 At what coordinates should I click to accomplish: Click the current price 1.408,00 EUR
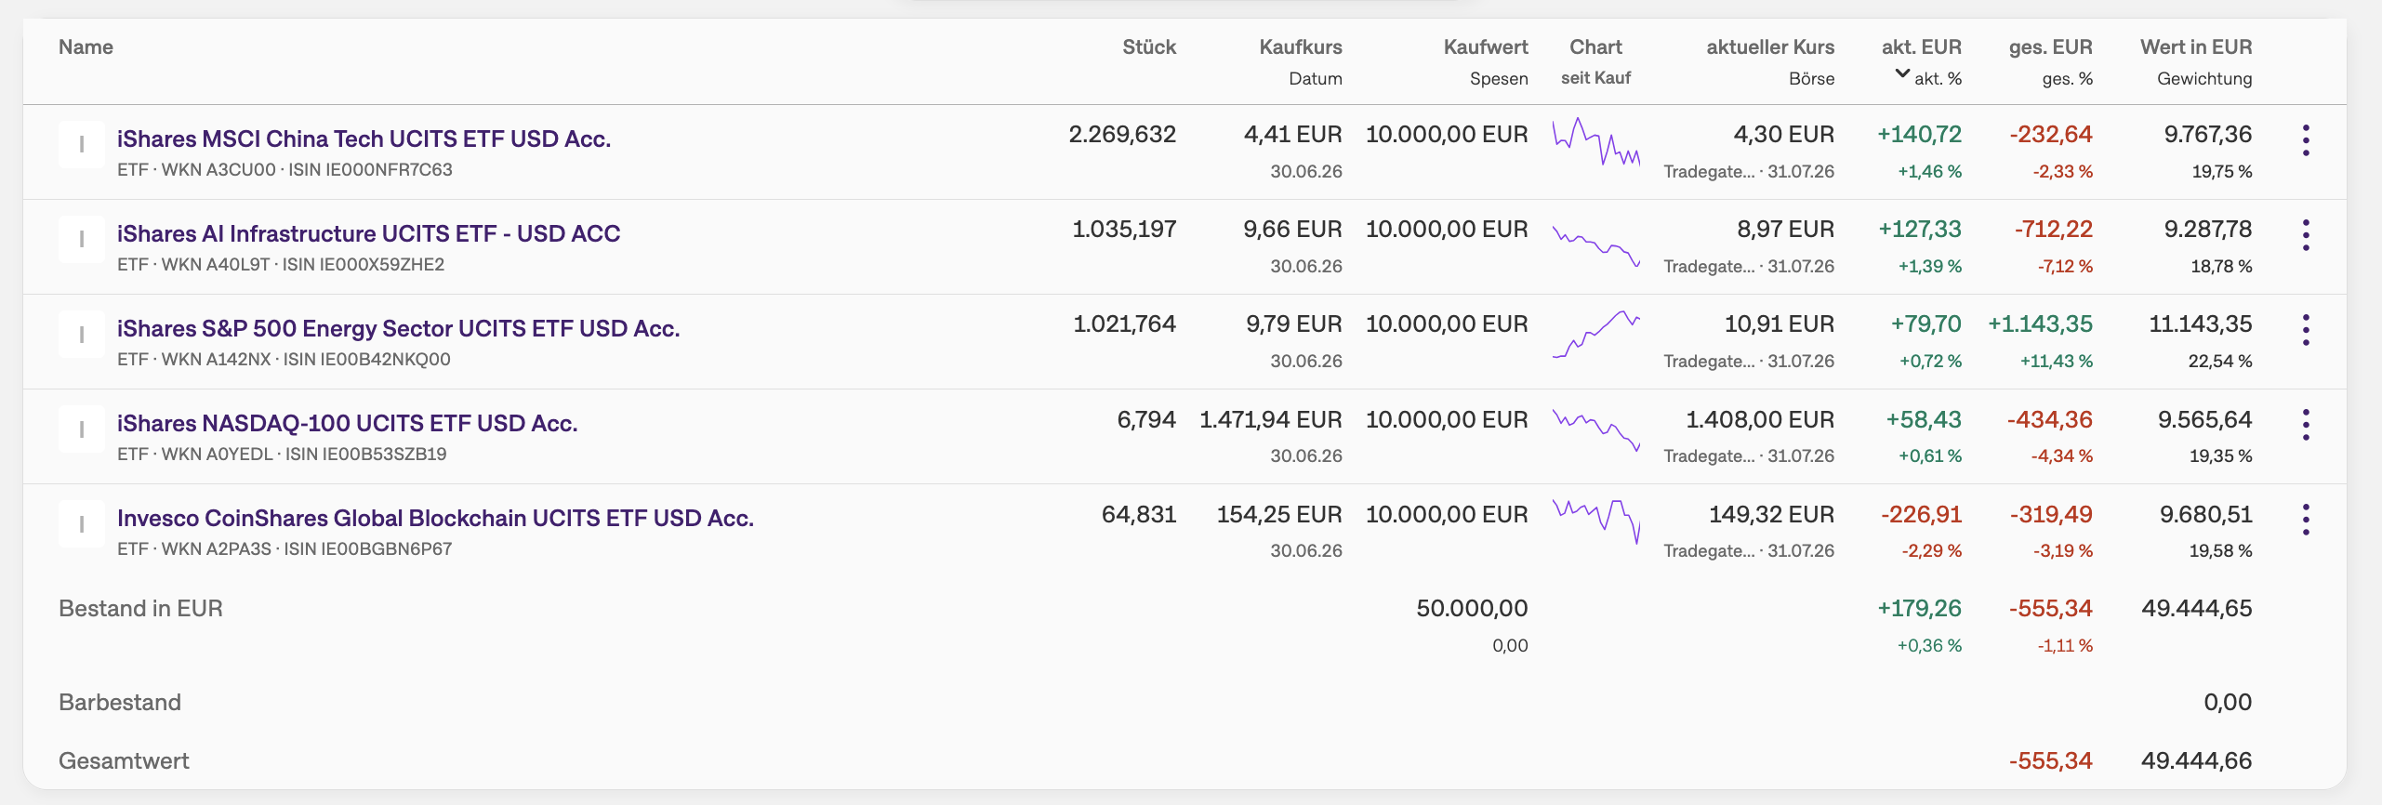point(1760,420)
